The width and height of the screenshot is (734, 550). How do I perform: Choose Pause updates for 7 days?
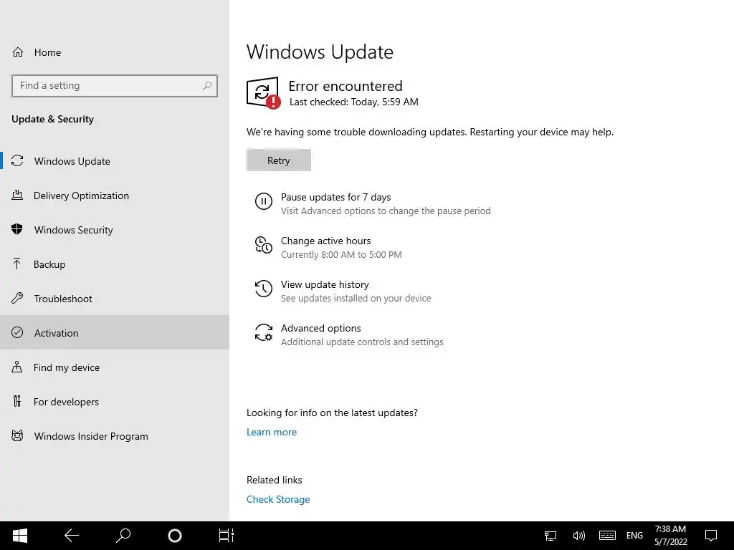tap(335, 197)
